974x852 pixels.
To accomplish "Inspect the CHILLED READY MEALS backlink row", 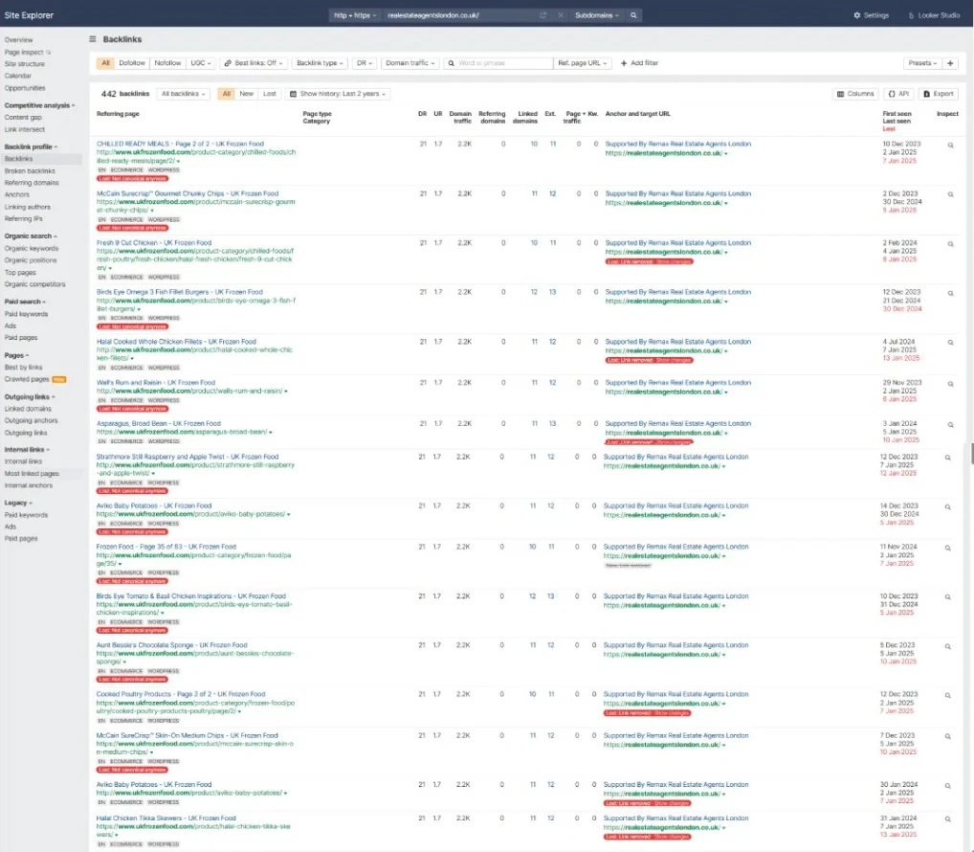I will click(x=950, y=146).
